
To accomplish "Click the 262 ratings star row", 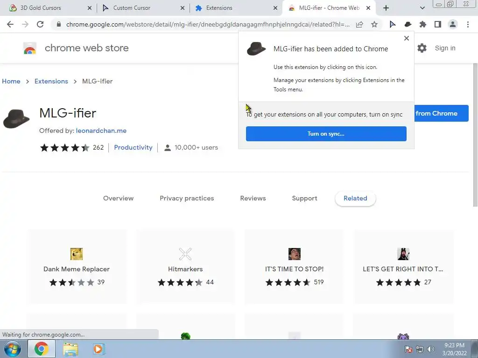I will click(64, 148).
